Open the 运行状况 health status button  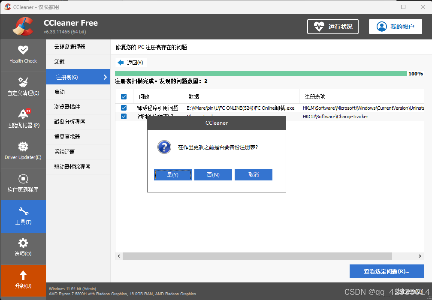[333, 27]
